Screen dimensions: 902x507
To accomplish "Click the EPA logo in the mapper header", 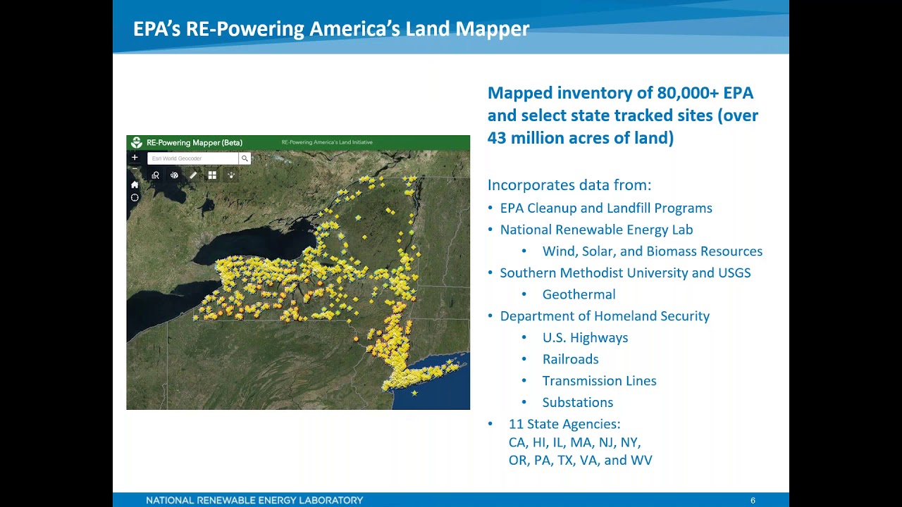I will coord(137,142).
